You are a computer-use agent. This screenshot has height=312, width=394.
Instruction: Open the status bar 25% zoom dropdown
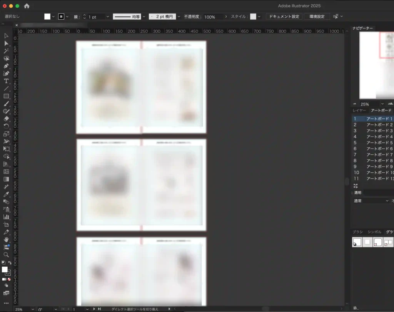coord(33,309)
